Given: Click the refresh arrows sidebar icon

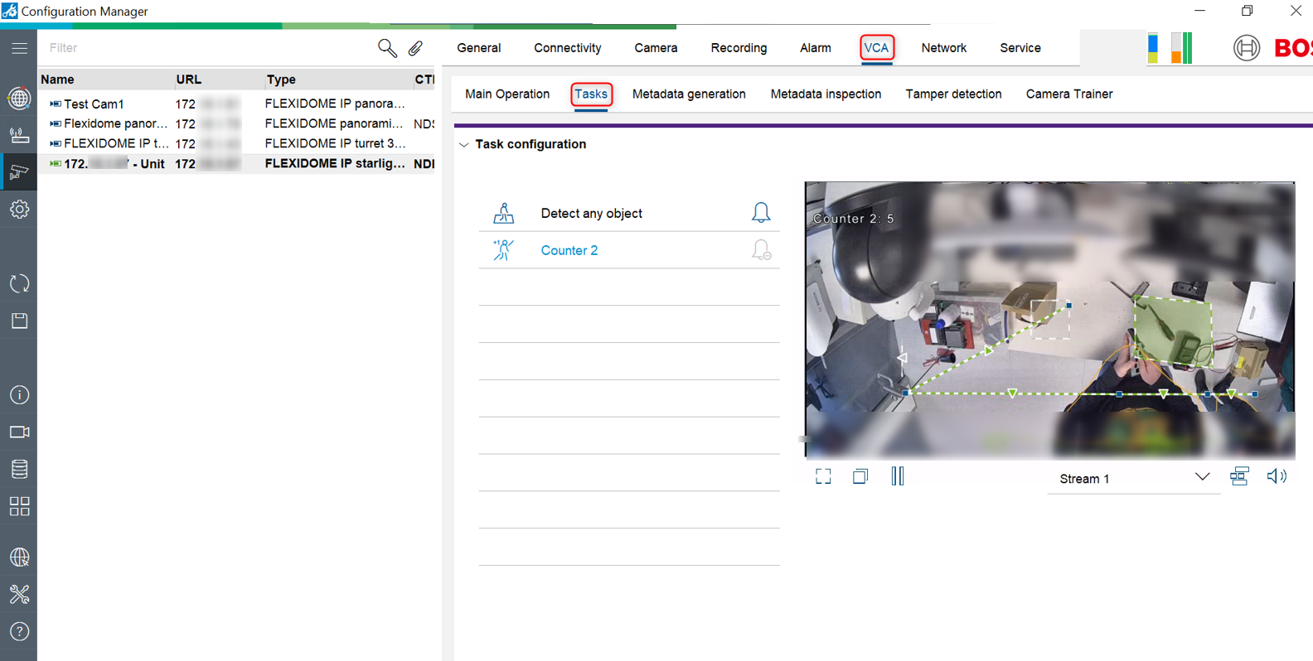Looking at the screenshot, I should [x=19, y=283].
